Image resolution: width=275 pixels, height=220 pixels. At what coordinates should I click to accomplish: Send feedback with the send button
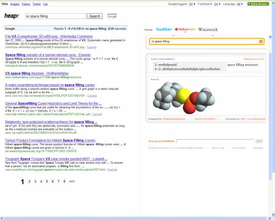[259, 141]
